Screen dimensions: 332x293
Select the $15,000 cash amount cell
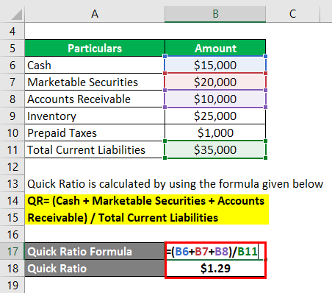point(215,65)
